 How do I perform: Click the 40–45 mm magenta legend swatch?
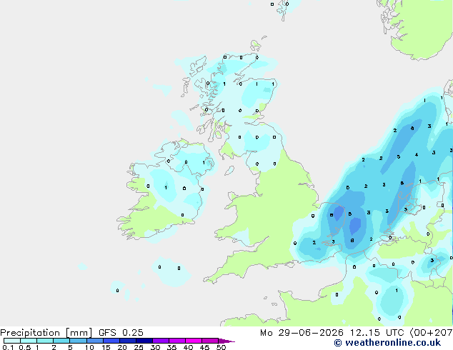(x=194, y=341)
